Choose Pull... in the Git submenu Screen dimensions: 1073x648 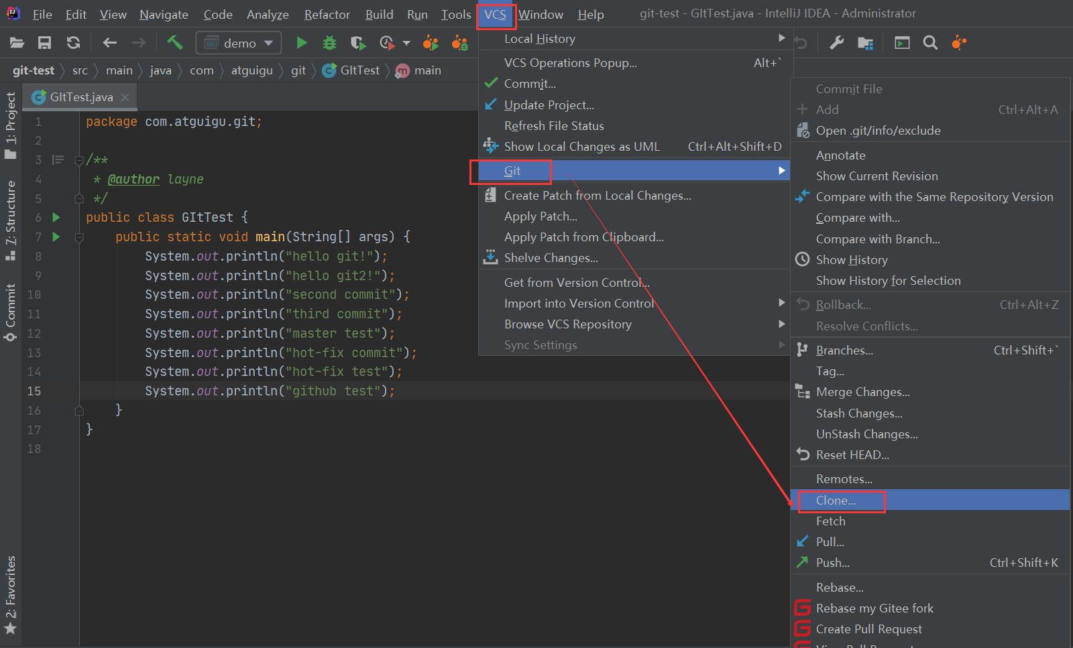tap(930, 541)
